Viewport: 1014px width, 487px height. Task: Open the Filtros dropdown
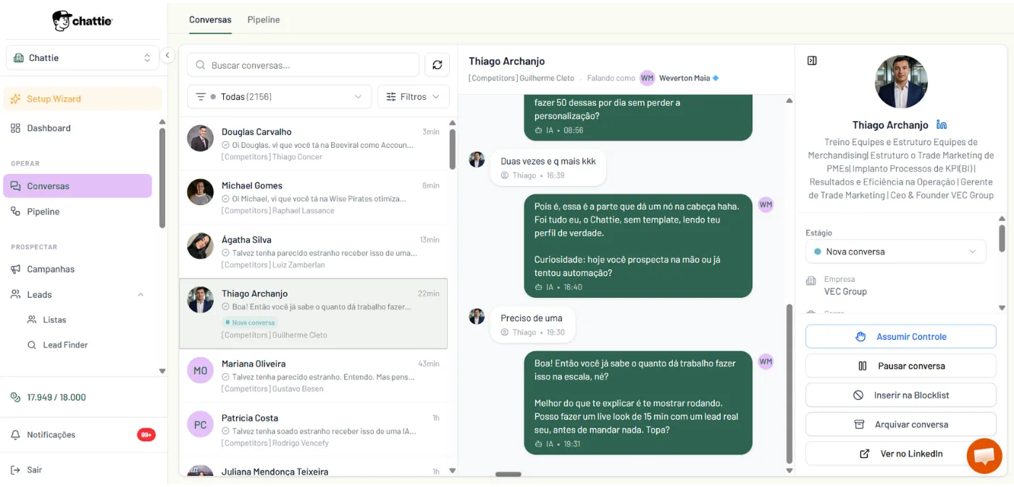(414, 96)
